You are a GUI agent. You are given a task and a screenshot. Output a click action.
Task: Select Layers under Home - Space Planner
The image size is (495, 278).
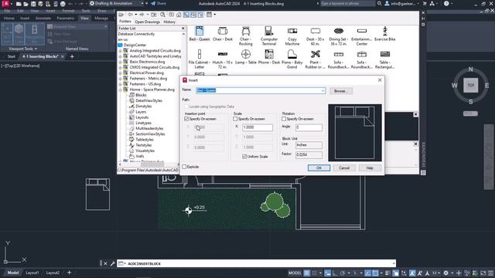pyautogui.click(x=141, y=112)
